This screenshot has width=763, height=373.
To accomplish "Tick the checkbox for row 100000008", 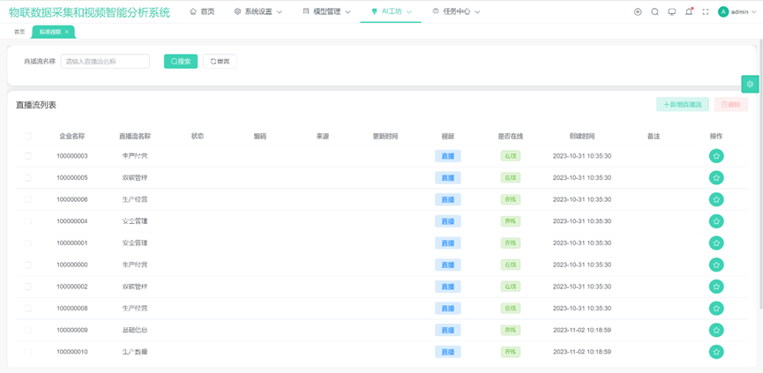I will pyautogui.click(x=27, y=309).
